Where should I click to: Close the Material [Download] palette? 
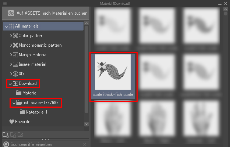click(226, 3)
